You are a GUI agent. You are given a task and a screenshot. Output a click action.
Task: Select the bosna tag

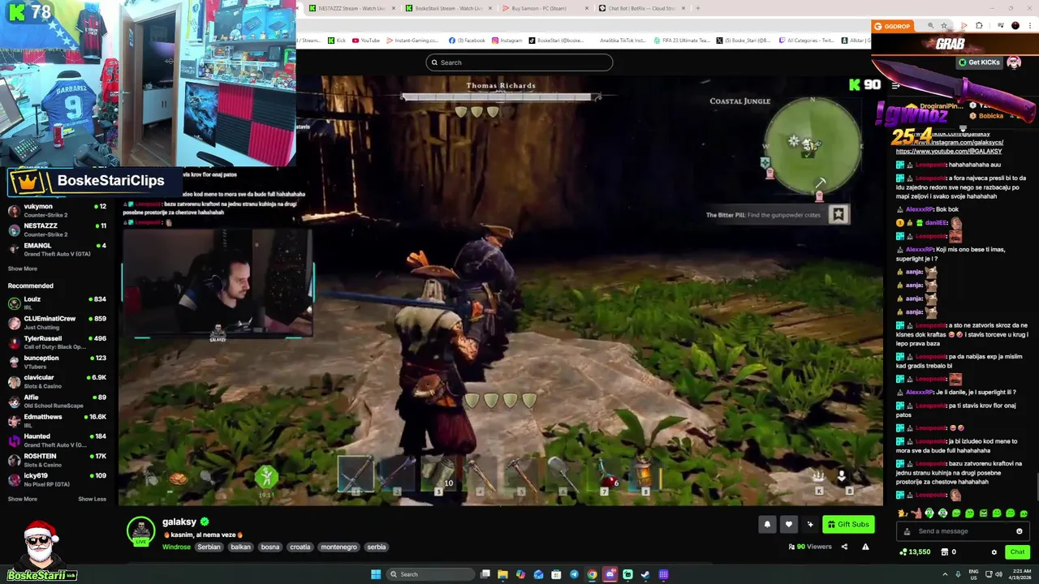pos(270,547)
